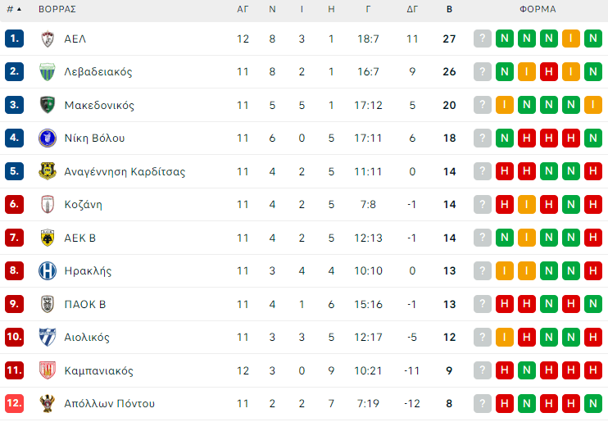
Task: Sort standings by the Β points header
Action: (x=449, y=9)
